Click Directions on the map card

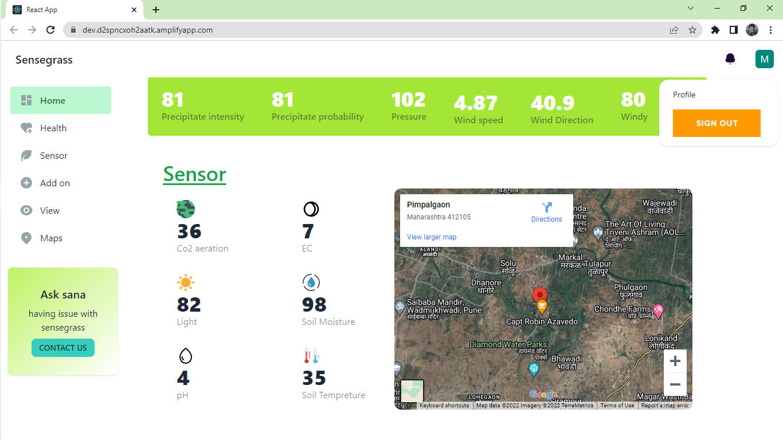(x=546, y=212)
